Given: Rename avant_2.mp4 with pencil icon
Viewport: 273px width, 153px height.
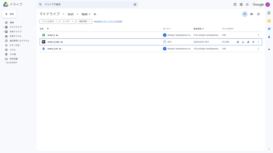Looking at the screenshot, I should (248, 42).
